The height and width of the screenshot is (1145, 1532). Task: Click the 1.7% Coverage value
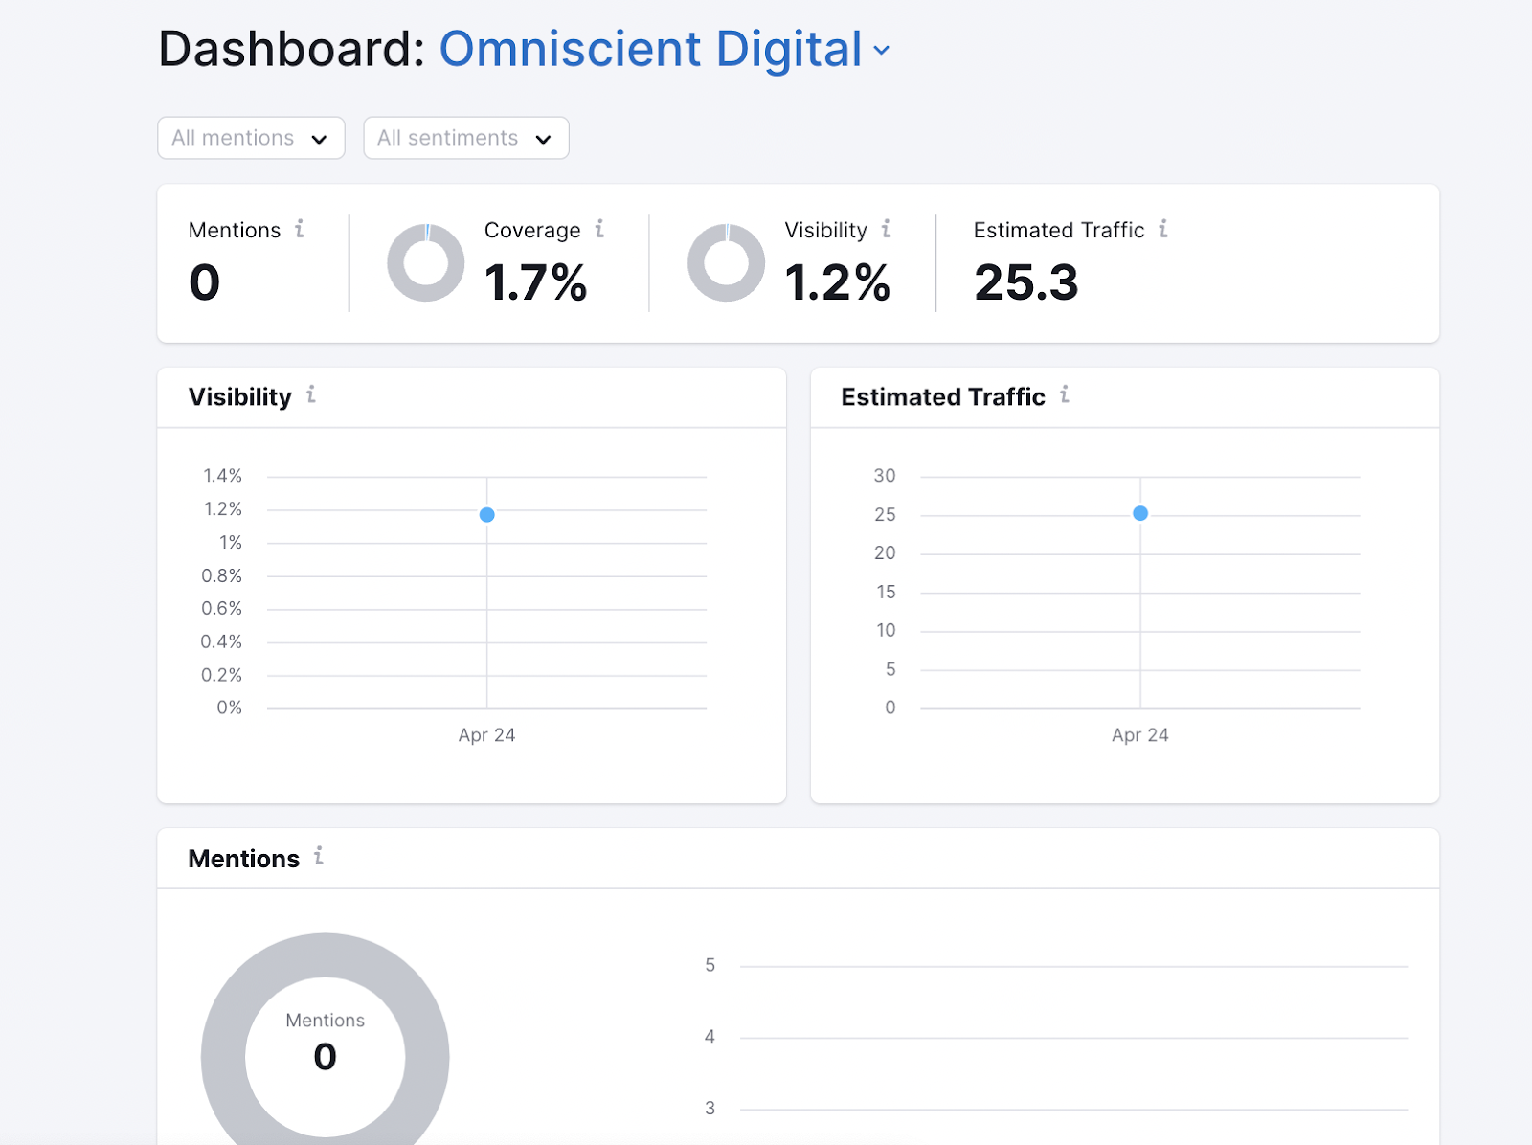click(x=535, y=282)
